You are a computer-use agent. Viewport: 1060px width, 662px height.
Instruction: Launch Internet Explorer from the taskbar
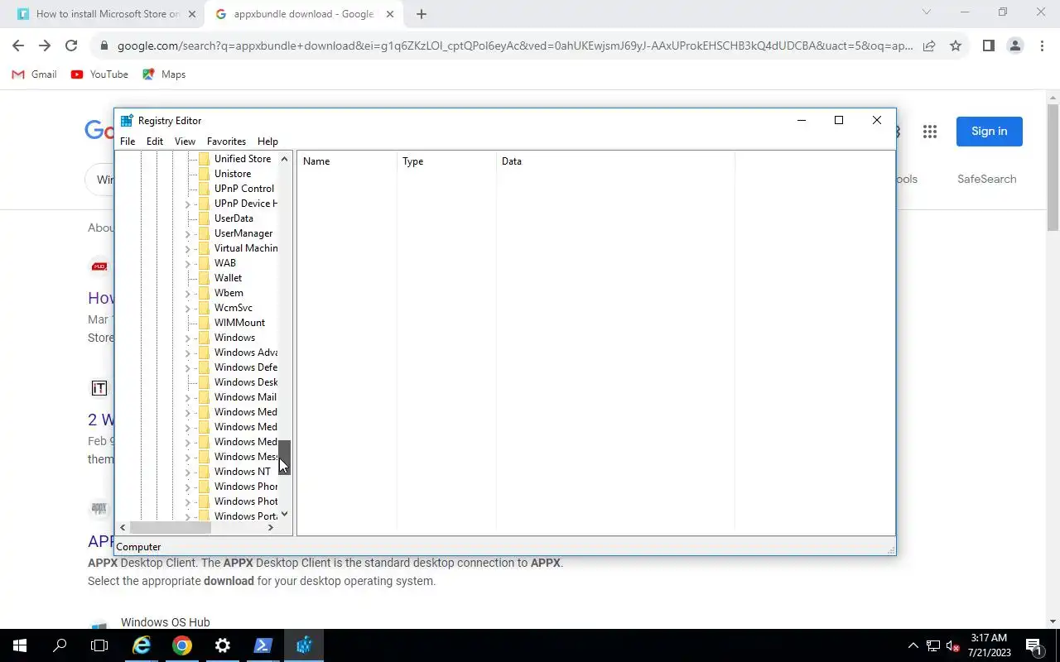coord(142,645)
